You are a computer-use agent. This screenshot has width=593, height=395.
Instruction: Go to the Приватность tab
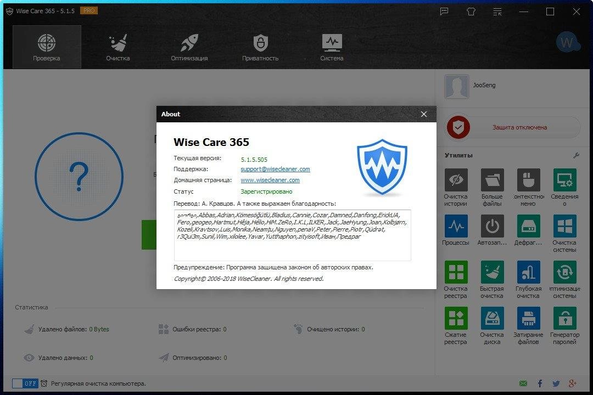(x=260, y=47)
